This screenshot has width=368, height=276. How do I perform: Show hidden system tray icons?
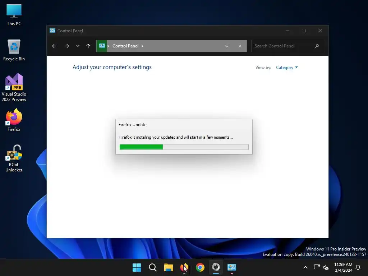[305, 267]
